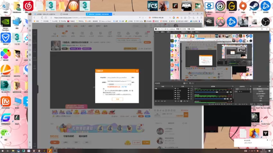The width and height of the screenshot is (273, 153).
Task: Click the blue link in stream dialog
Action: [x=124, y=87]
